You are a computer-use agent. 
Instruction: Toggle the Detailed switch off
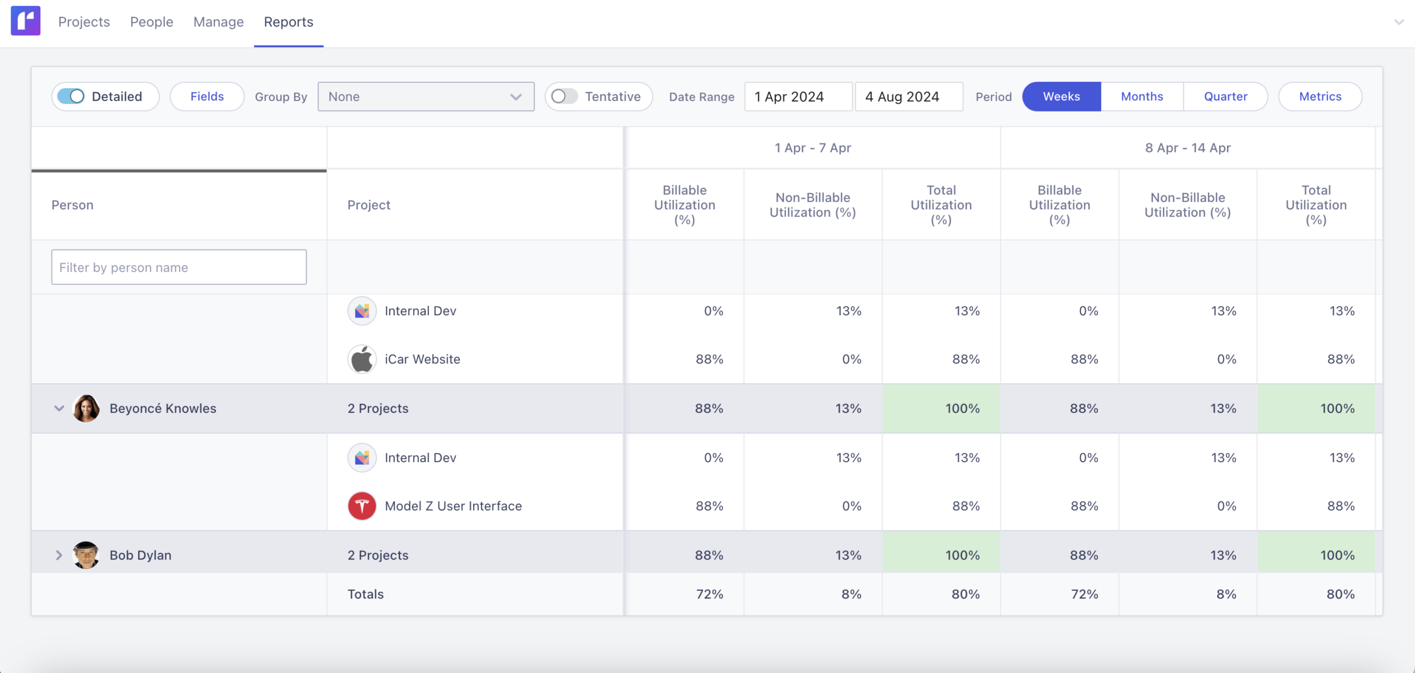pyautogui.click(x=71, y=97)
